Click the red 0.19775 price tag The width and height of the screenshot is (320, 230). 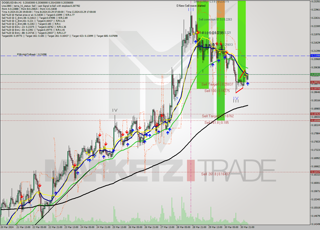[x=315, y=88]
